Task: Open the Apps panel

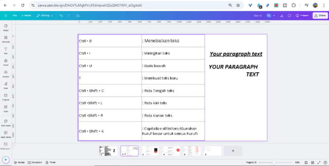Action: pos(6,109)
